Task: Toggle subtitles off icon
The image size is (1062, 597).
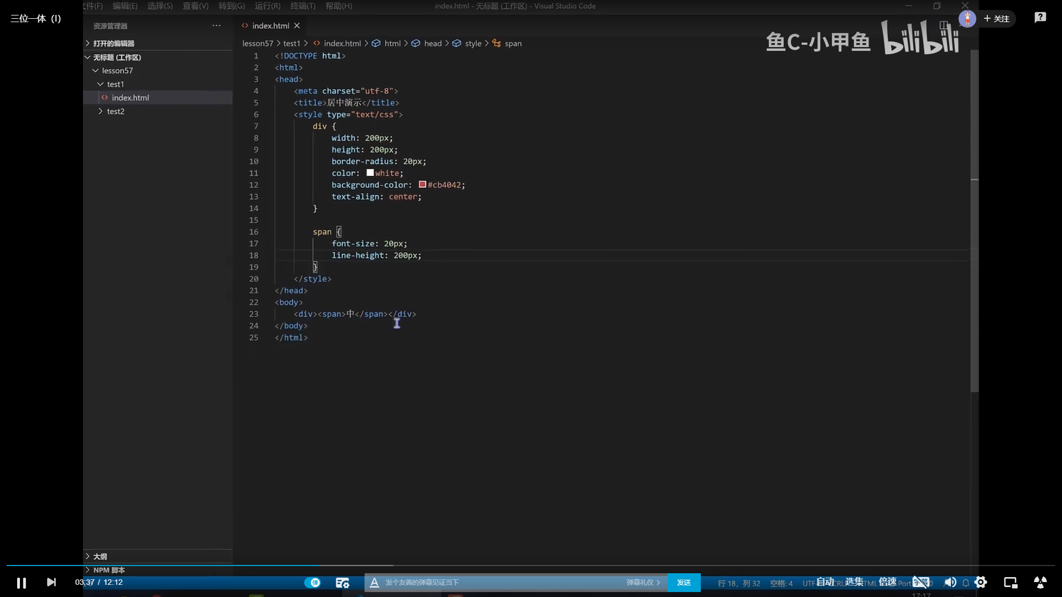Action: coord(921,582)
